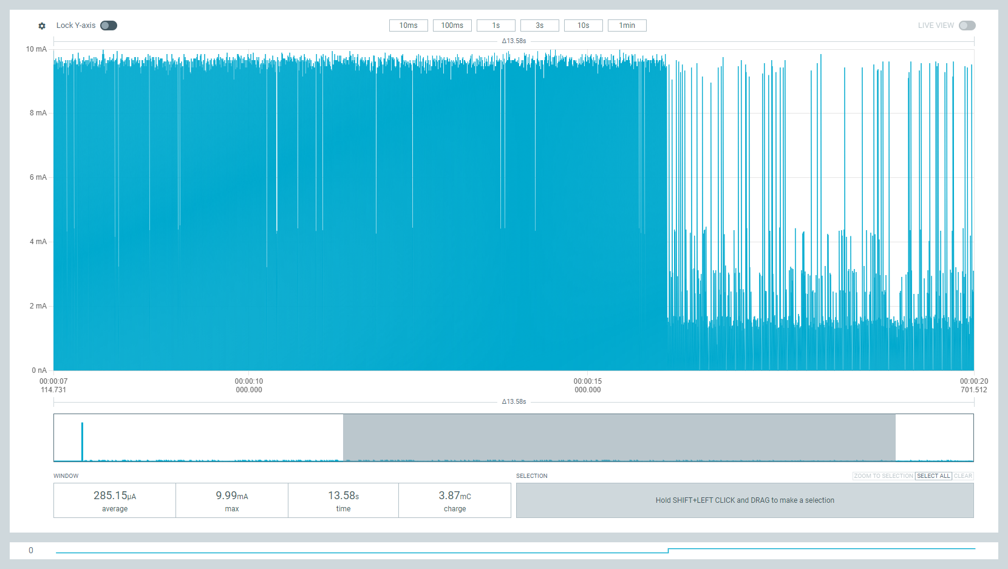
Task: Open chart settings via the gear icon
Action: [42, 26]
